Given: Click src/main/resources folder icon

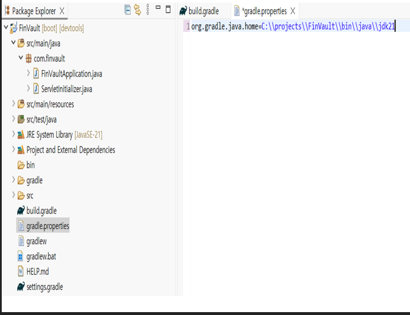Looking at the screenshot, I should pyautogui.click(x=21, y=104).
